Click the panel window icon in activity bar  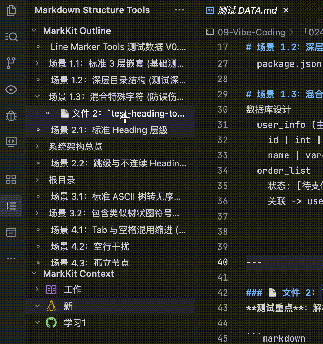click(11, 232)
